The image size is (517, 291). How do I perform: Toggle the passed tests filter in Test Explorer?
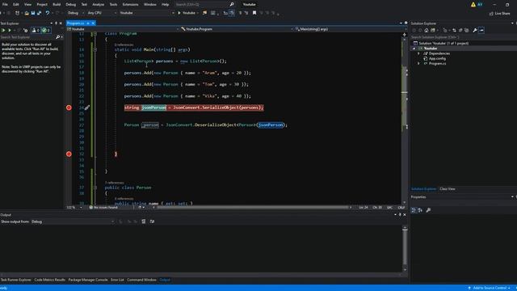(x=46, y=30)
